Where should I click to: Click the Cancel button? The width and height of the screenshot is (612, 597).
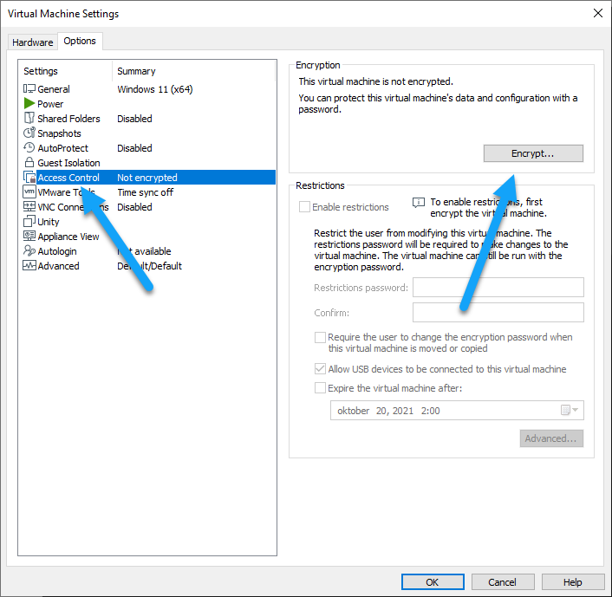click(503, 582)
